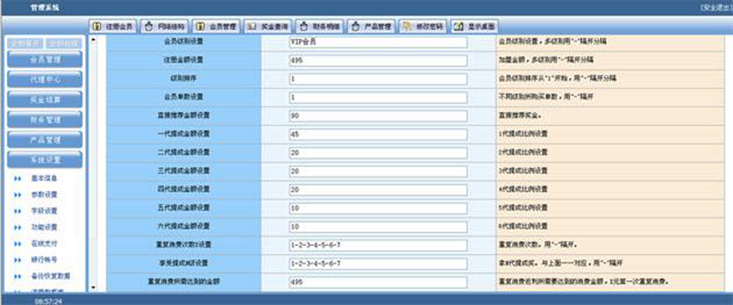Open 功能设置 in the sidebar
Viewport: 733px width, 305px height.
pyautogui.click(x=44, y=228)
